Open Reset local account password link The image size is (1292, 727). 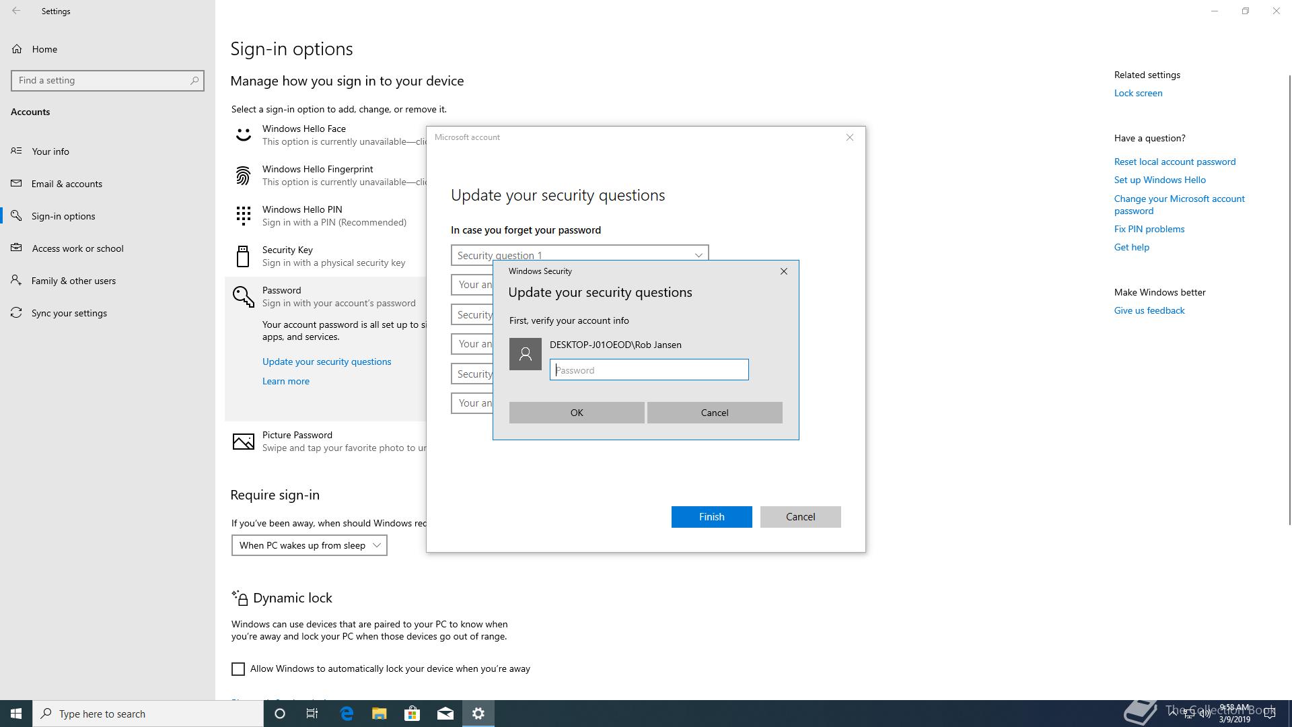(1175, 162)
